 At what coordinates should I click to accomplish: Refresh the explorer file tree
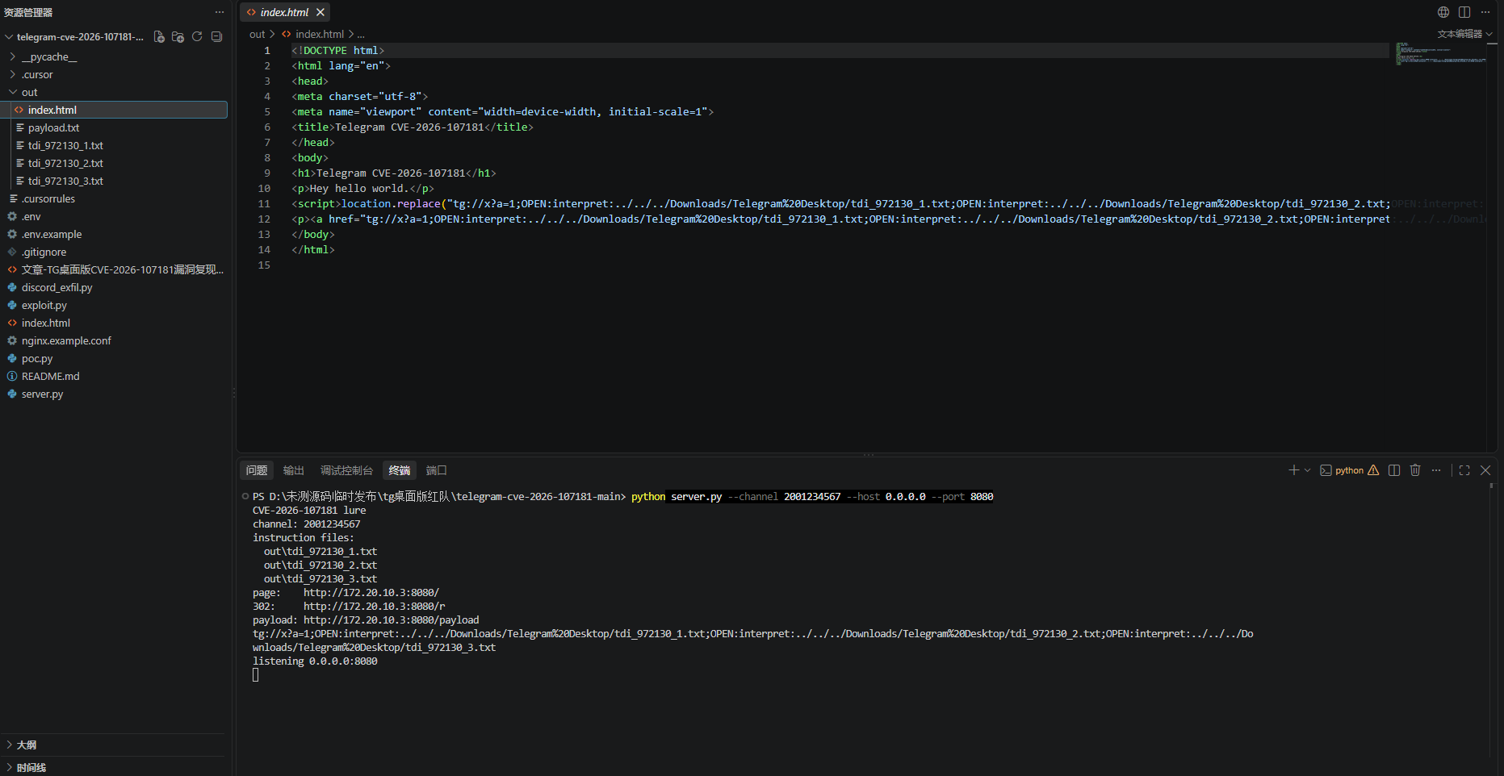click(x=197, y=37)
